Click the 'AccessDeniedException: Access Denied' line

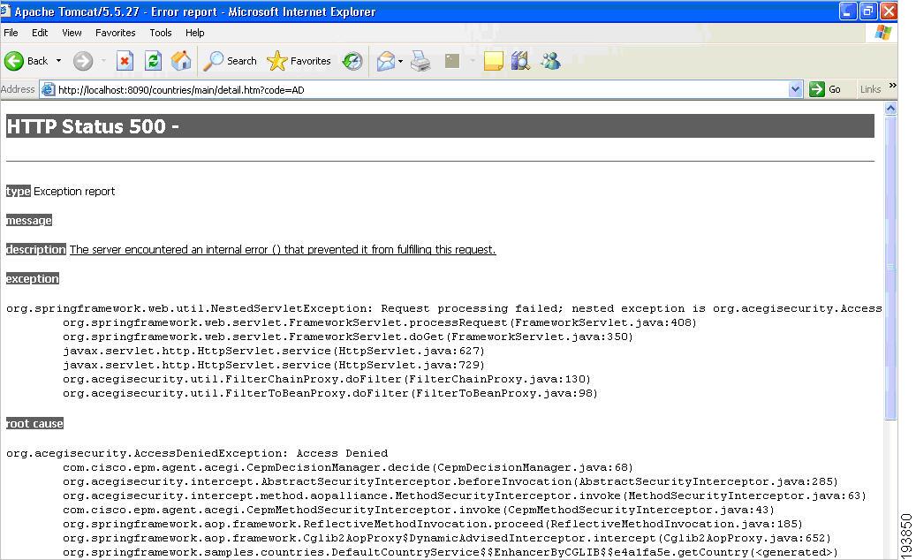click(x=197, y=453)
